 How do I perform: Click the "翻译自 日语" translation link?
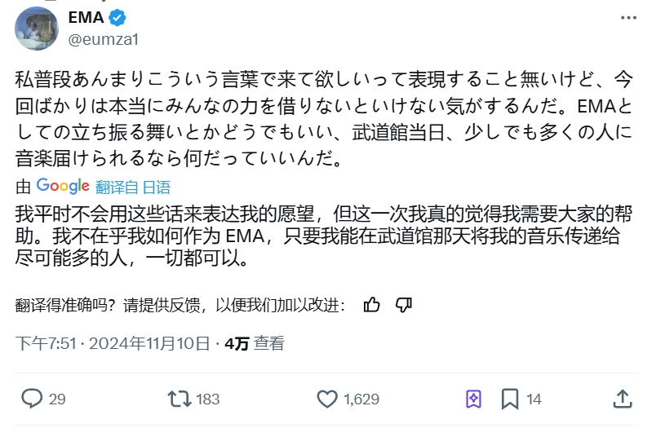pyautogui.click(x=133, y=187)
